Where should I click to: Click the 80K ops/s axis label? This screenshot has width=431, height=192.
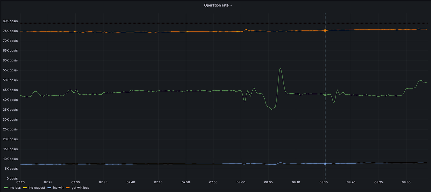click(10, 21)
